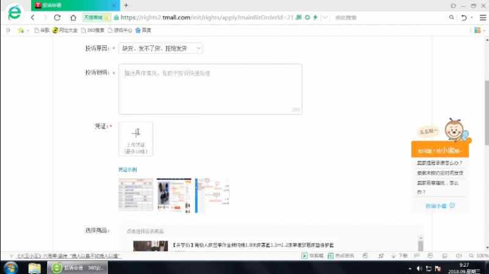Image resolution: width=489 pixels, height=274 pixels.
Task: Click the 有问题?找小蜜 orange banner
Action: tap(439, 150)
